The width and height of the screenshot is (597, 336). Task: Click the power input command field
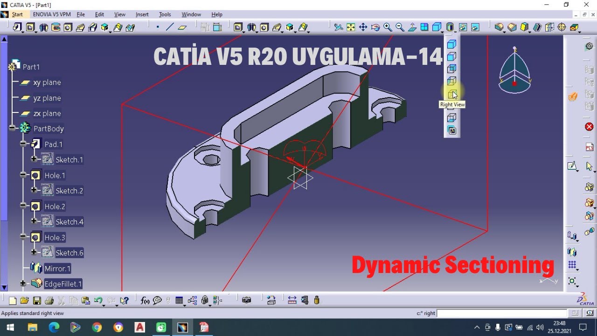[502, 313]
